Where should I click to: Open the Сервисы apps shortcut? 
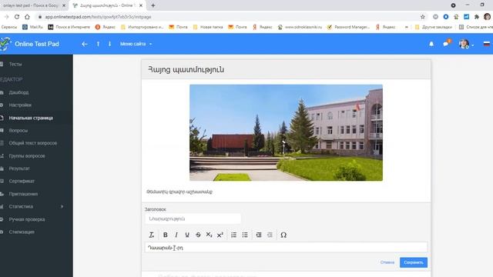(x=8, y=27)
